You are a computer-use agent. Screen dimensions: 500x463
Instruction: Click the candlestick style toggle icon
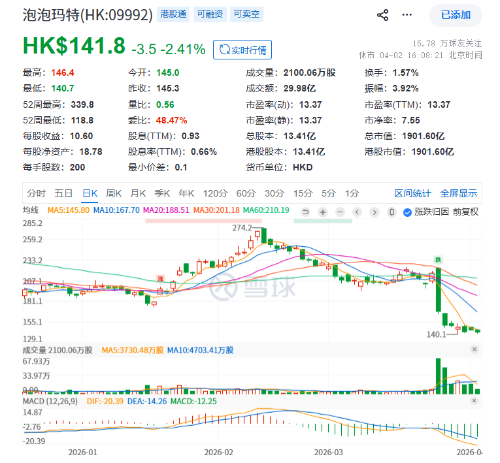pyautogui.click(x=392, y=212)
